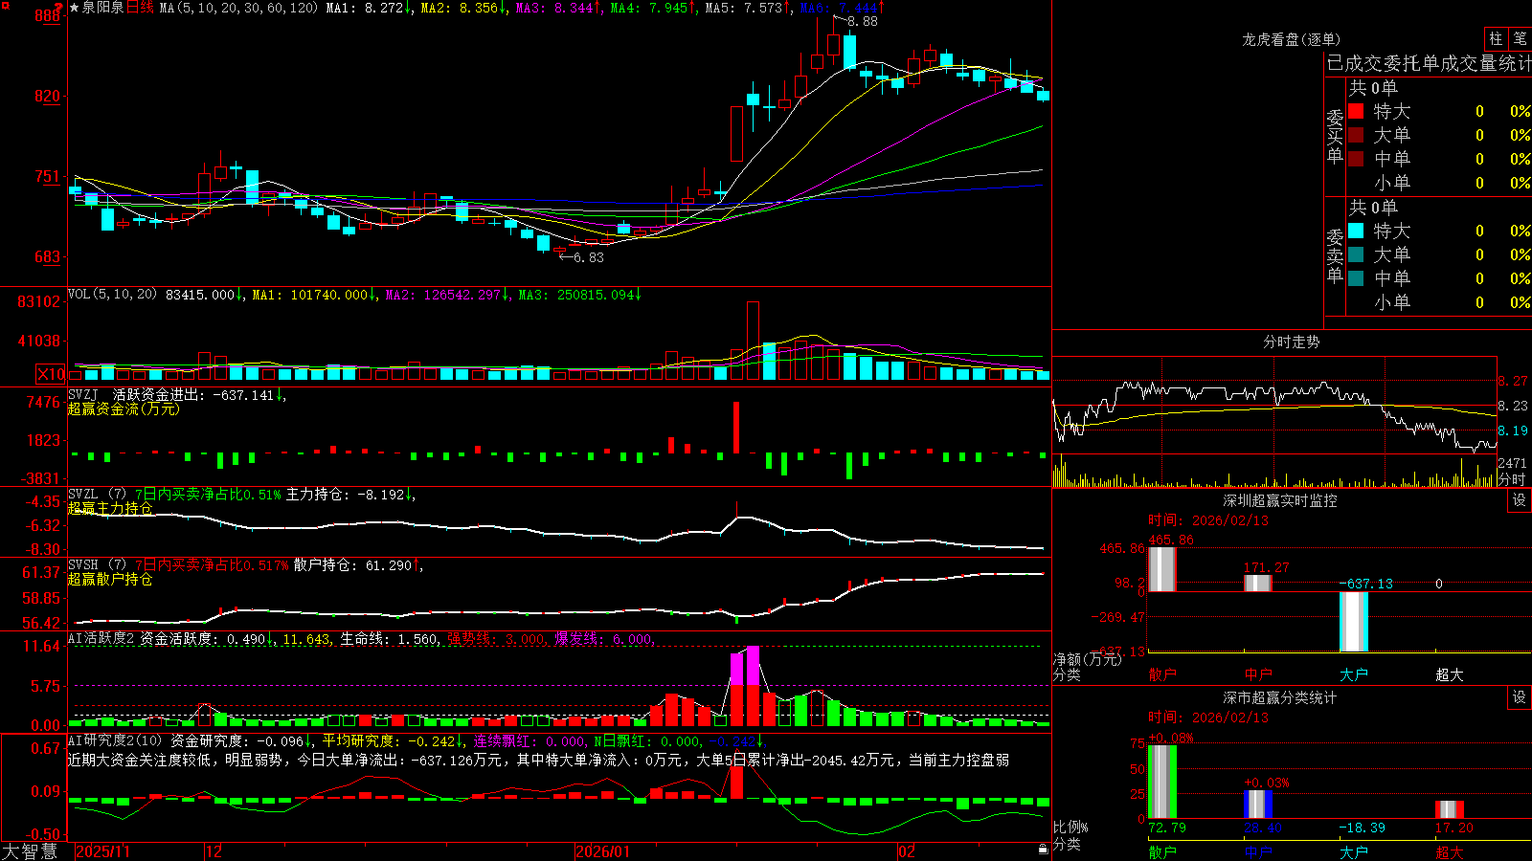Screen dimensions: 1532x861
Task: Click the star favorite icon beside 泉阳泉
Action: click(75, 8)
